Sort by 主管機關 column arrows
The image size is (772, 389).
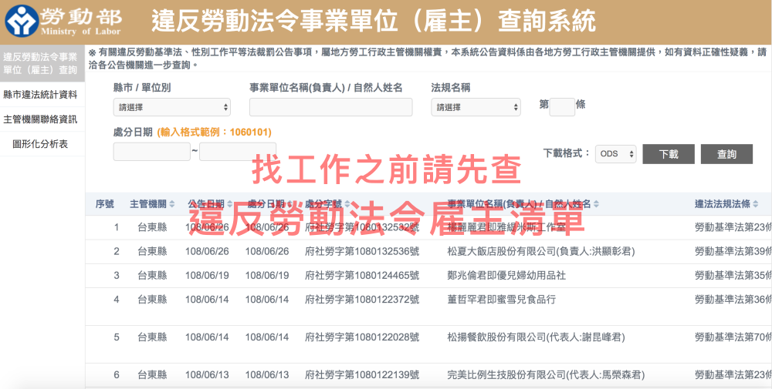pos(172,204)
